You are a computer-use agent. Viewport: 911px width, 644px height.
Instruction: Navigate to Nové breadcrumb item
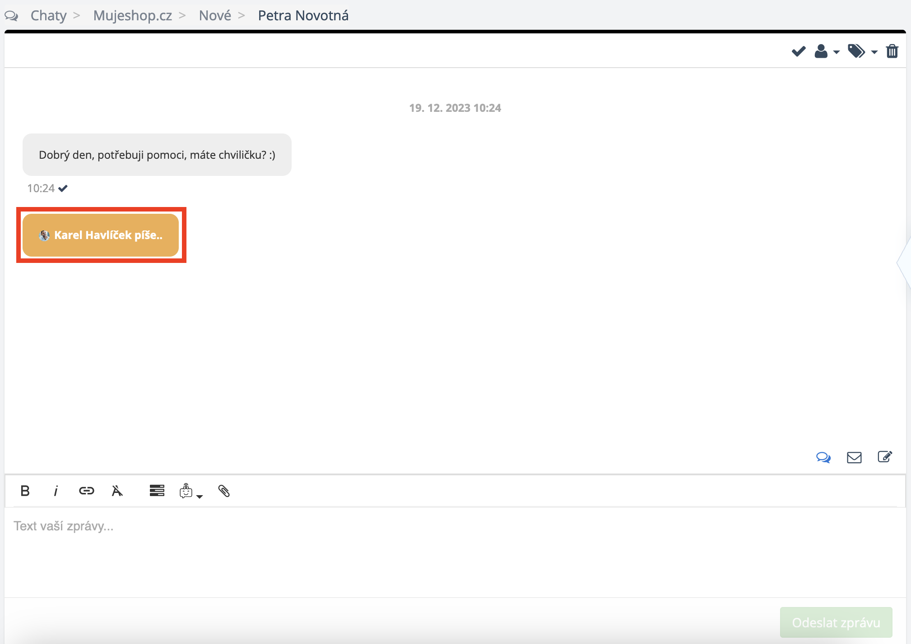point(215,16)
